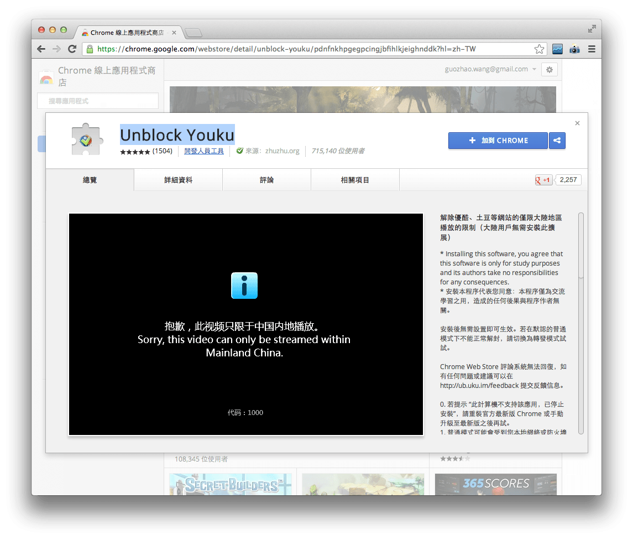Screen dimensions: 633x539
Task: Open the Chrome hamburger menu icon
Action: [x=592, y=49]
